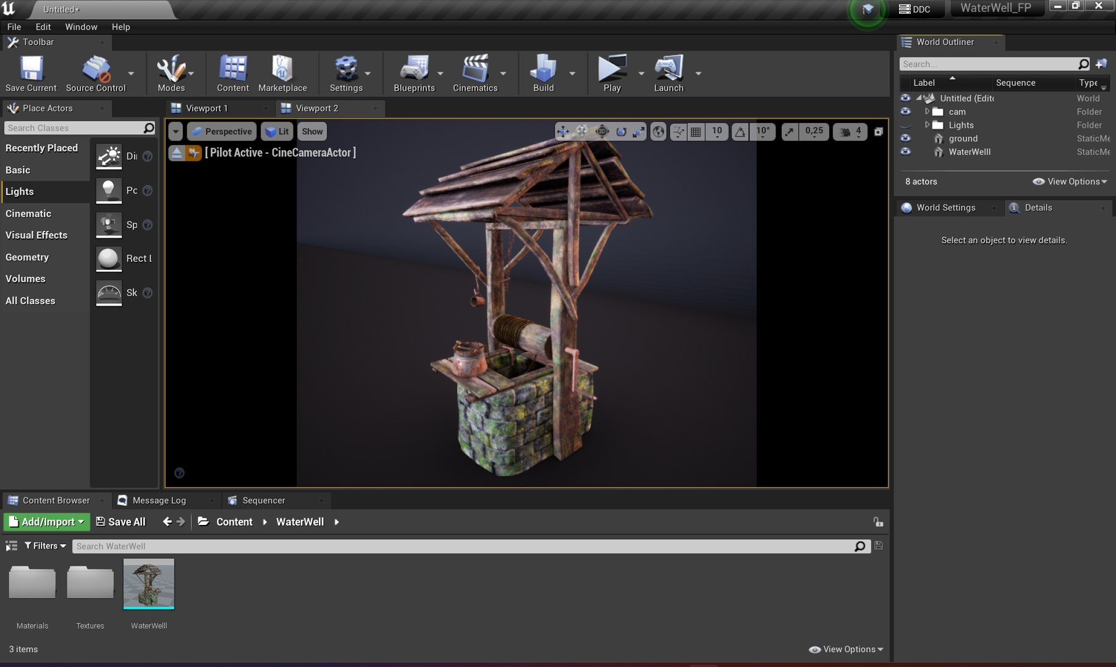This screenshot has height=667, width=1116.
Task: Toggle the sources panel in Content Browser
Action: tap(11, 546)
